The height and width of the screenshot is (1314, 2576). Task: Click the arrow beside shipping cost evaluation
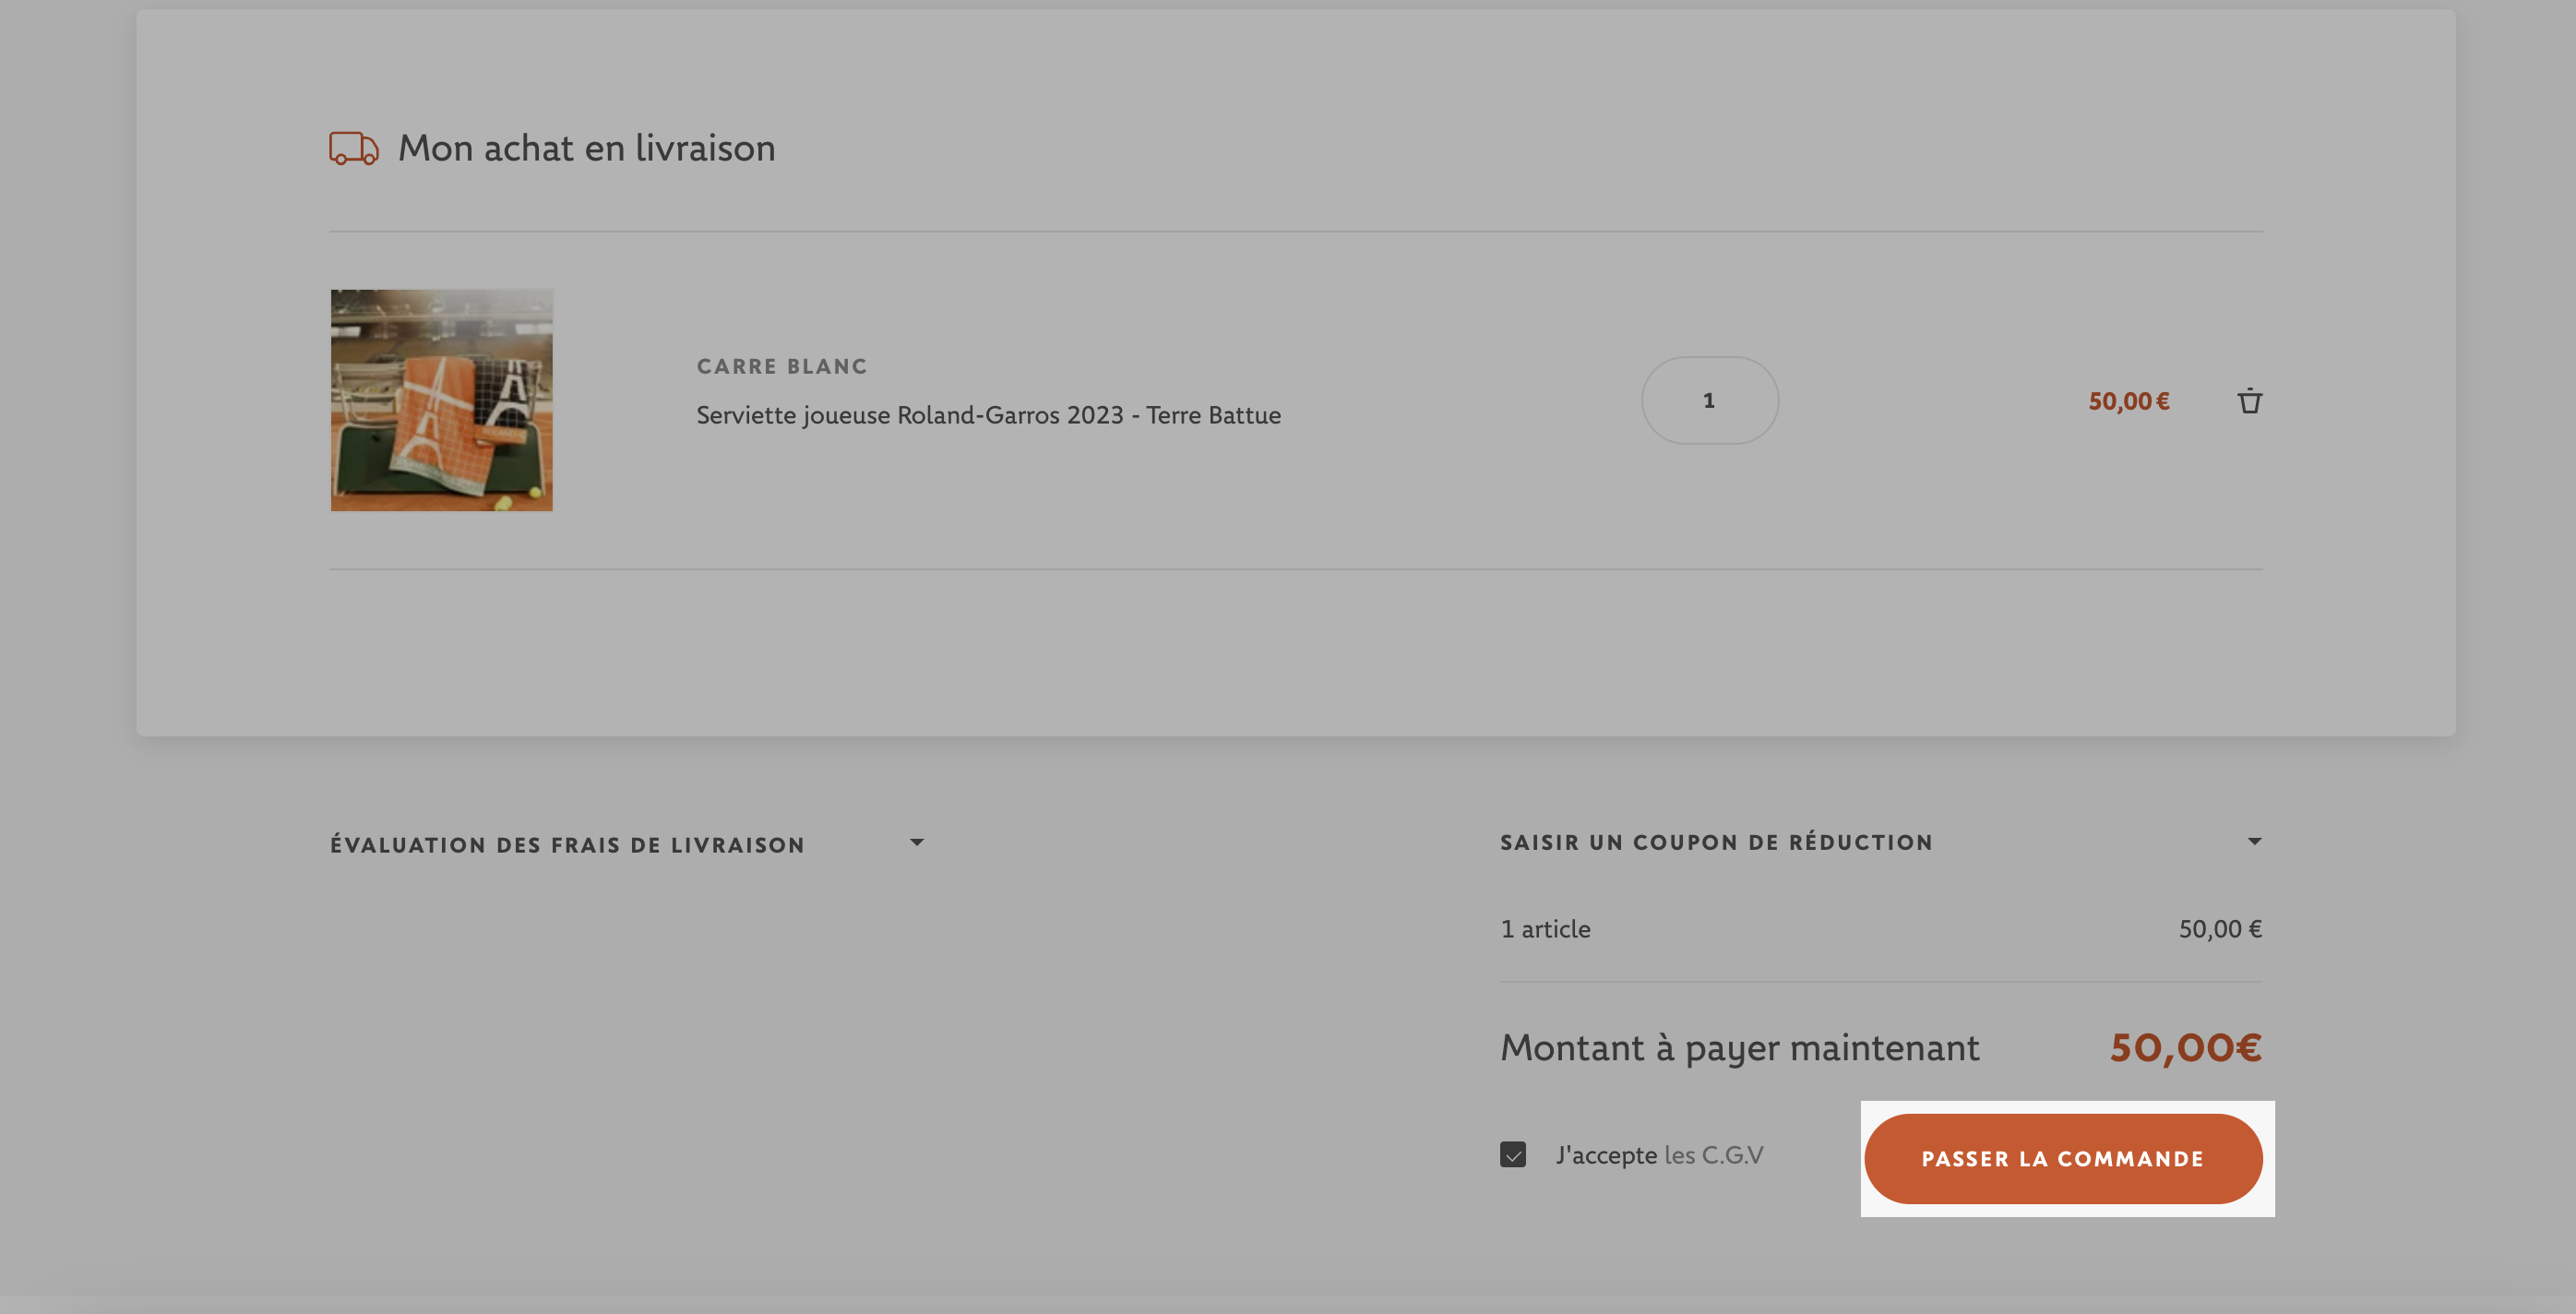916,843
